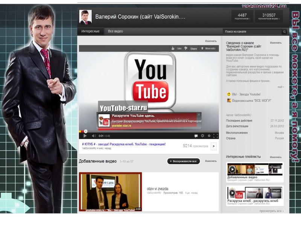Click Изменить beside Воспроизвести все
This screenshot has width=301, height=226.
(211, 161)
